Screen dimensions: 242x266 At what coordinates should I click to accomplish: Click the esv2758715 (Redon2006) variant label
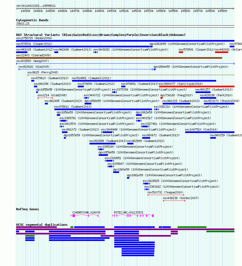pos(34,38)
